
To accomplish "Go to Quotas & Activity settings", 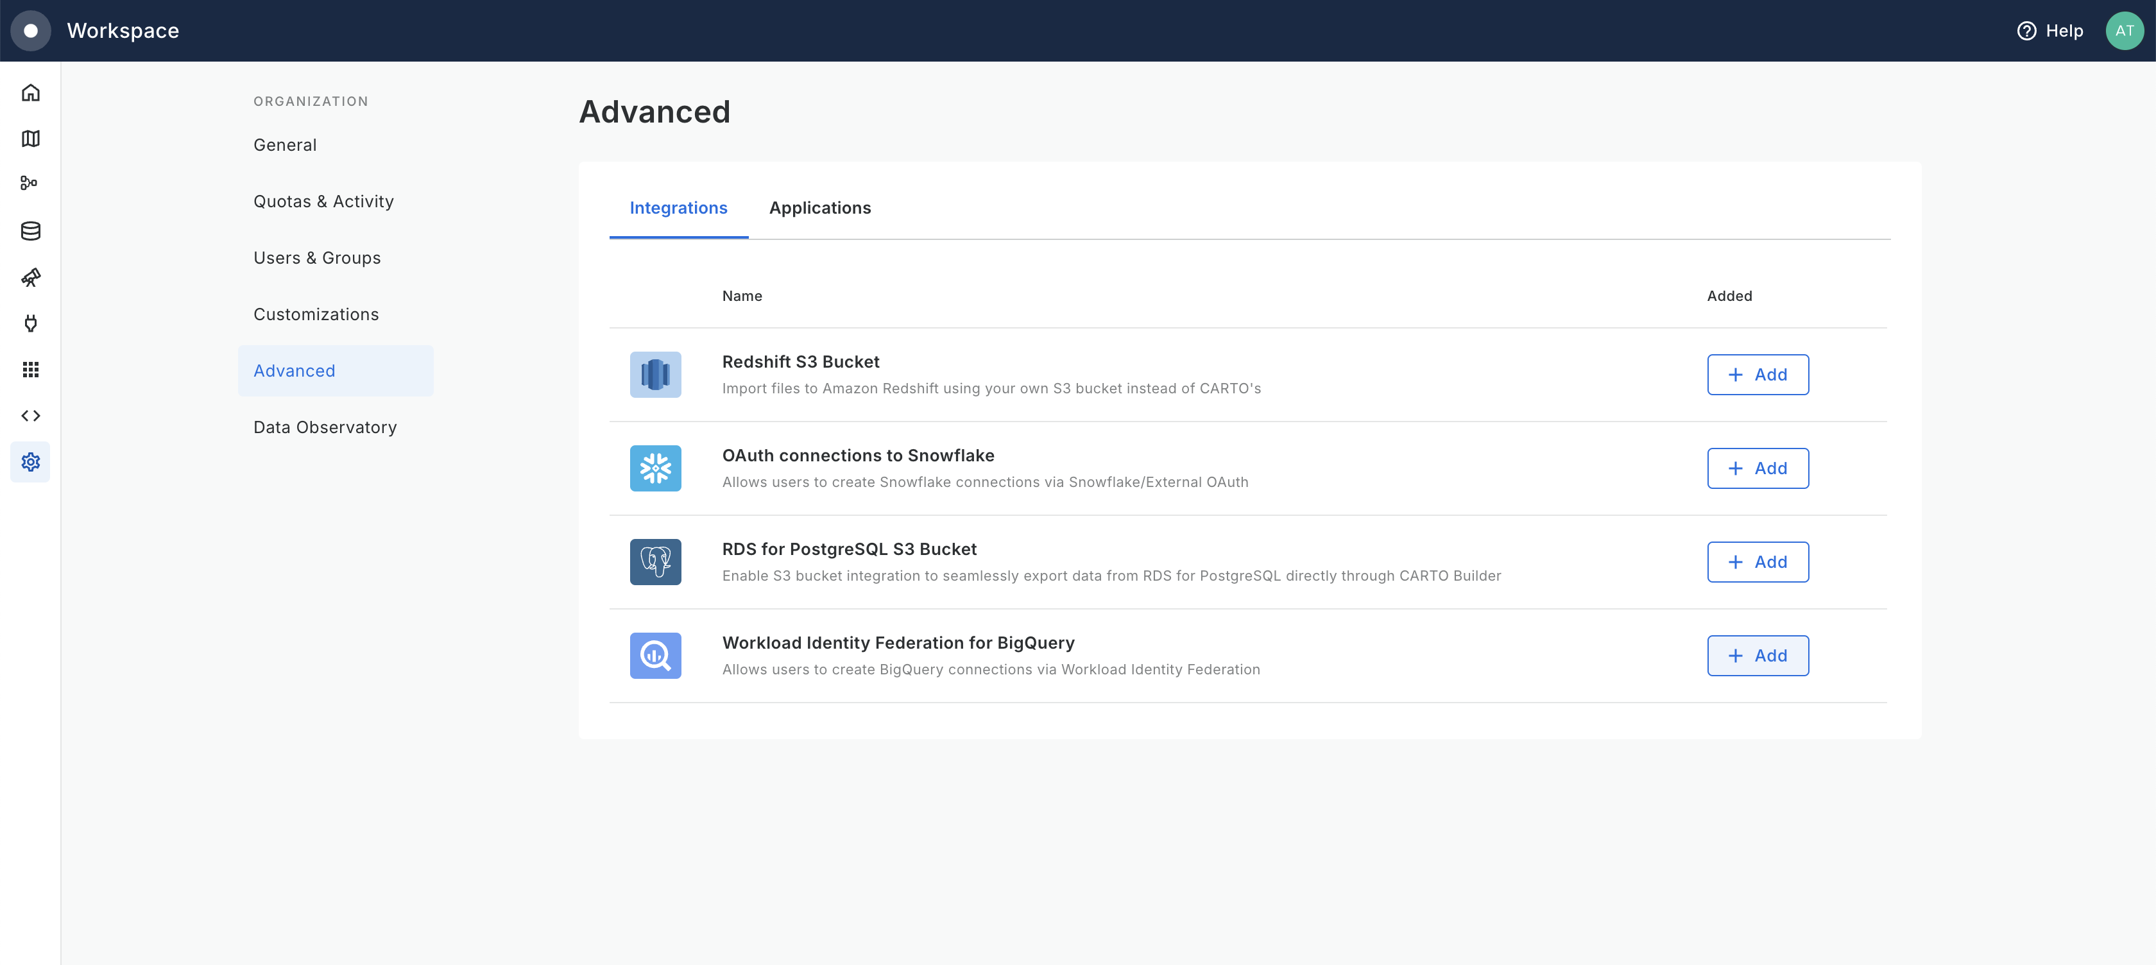I will point(323,201).
